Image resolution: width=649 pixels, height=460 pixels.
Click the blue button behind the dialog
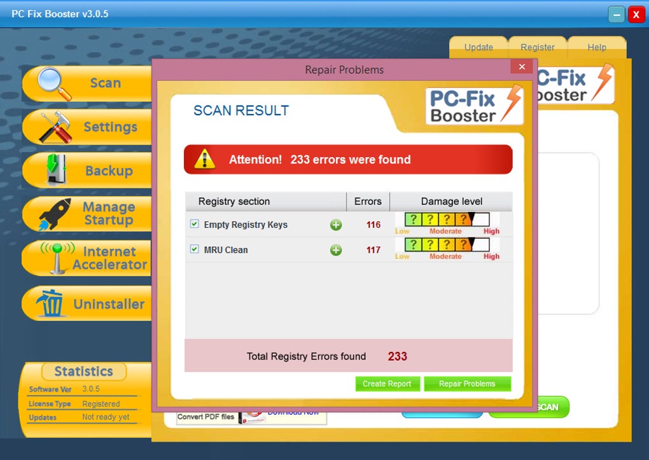442,414
